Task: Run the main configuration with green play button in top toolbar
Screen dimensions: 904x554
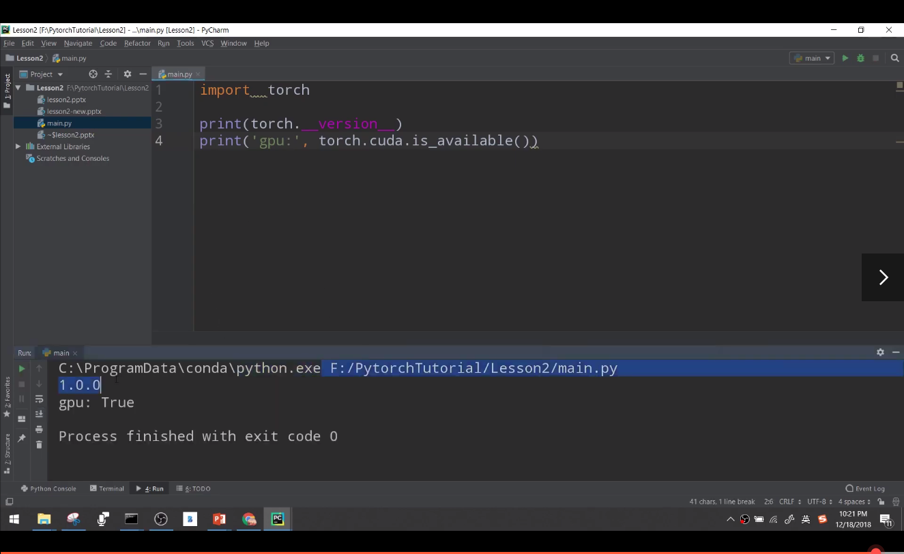Action: [x=845, y=59]
